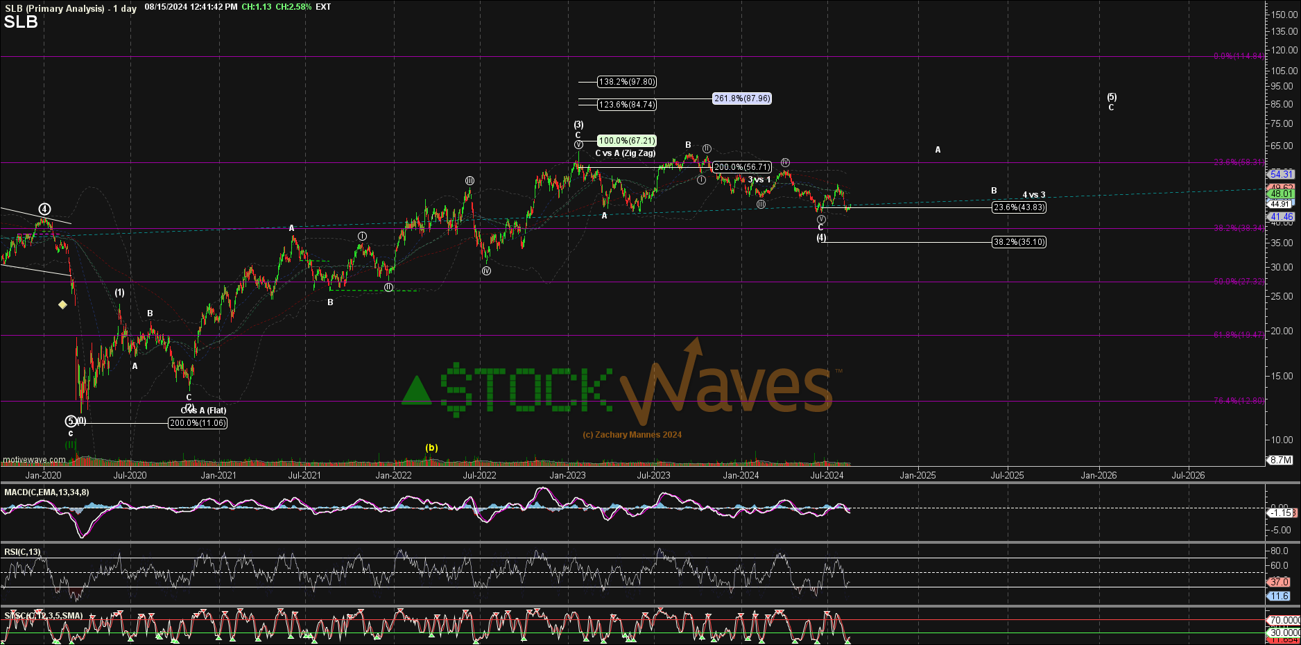Click the MACD(C,EMA,13,34,8) indicator label
Image resolution: width=1301 pixels, height=645 pixels.
[46, 492]
